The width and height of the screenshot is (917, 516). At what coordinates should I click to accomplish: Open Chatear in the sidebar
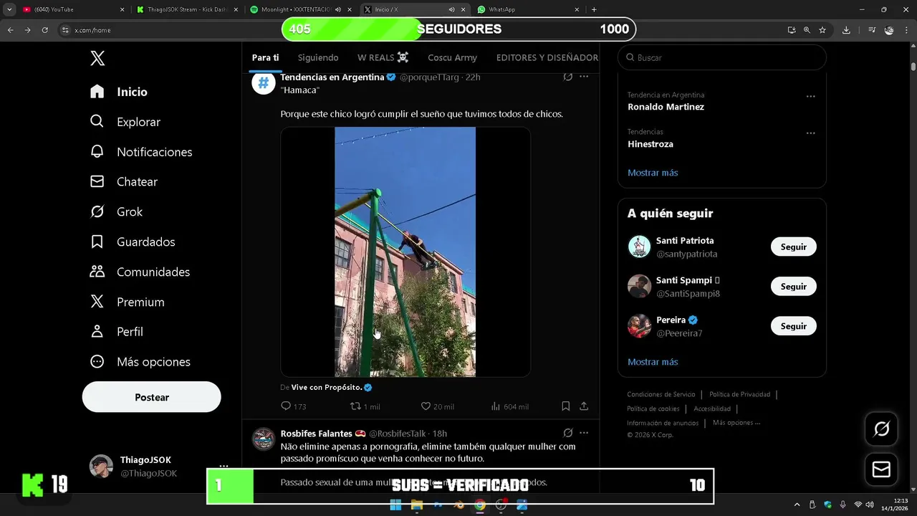point(124,182)
